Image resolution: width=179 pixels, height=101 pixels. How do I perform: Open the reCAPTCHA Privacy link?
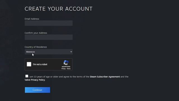pyautogui.click(x=63, y=69)
